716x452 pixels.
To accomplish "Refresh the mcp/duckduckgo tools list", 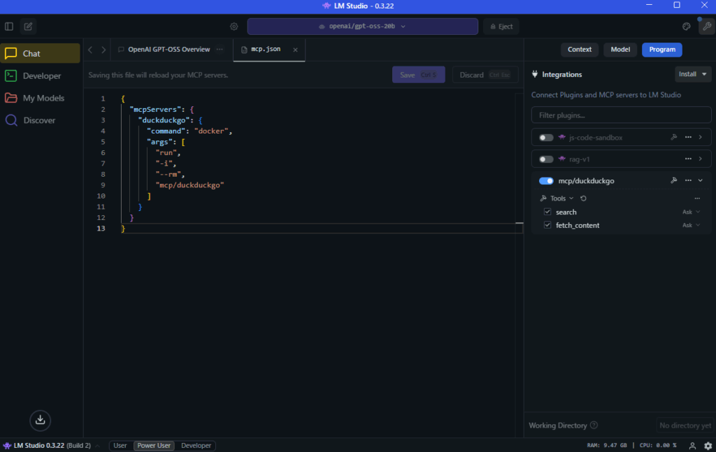I will (583, 198).
